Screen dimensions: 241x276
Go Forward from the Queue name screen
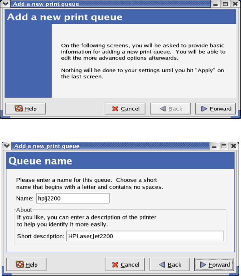tap(214, 265)
